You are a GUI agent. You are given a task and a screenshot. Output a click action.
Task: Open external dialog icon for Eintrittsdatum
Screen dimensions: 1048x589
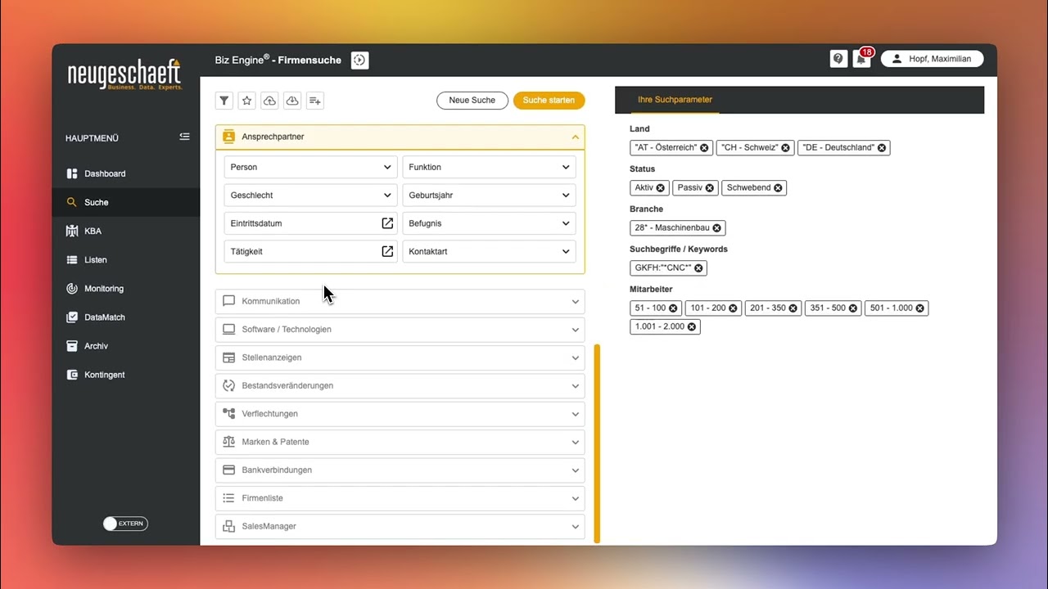pos(387,223)
